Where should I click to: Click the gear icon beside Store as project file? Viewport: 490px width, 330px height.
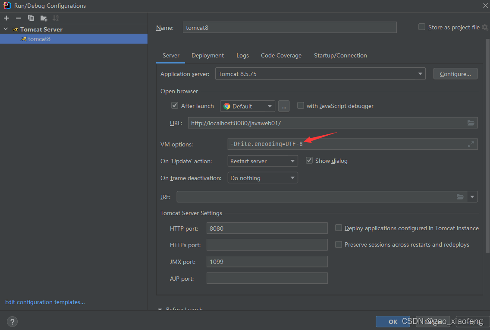(485, 27)
